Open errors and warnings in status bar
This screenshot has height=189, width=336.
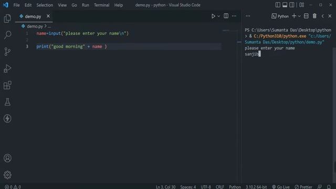13,187
